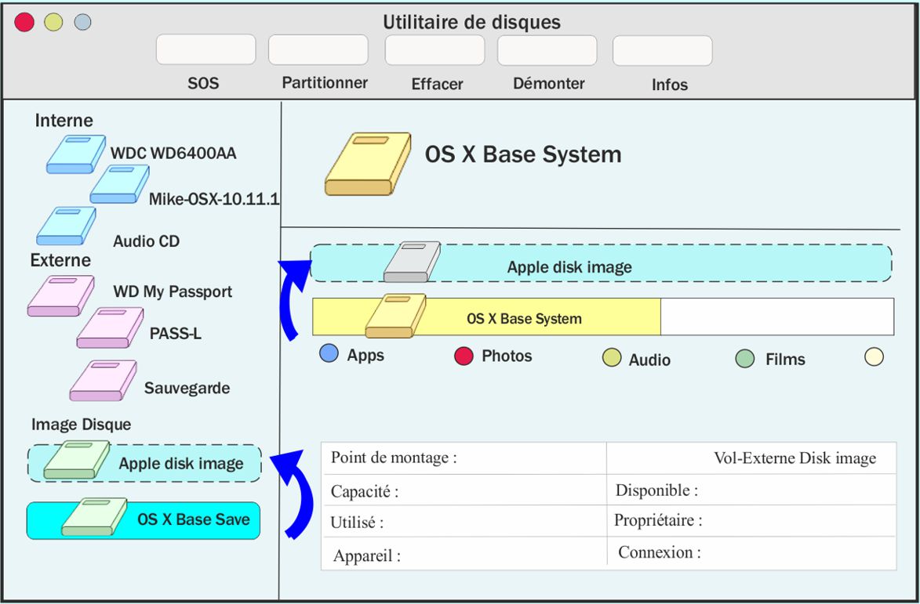This screenshot has height=604, width=920.
Task: Select the PASS-L volume icon
Action: point(110,327)
